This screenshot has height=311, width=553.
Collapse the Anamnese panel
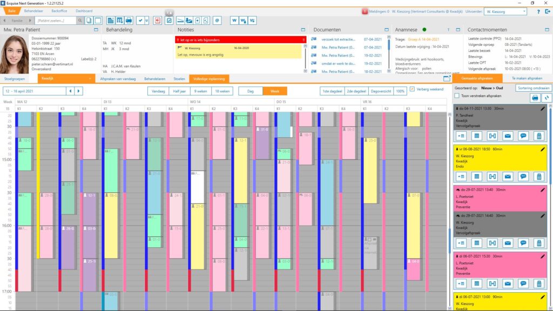pos(458,30)
